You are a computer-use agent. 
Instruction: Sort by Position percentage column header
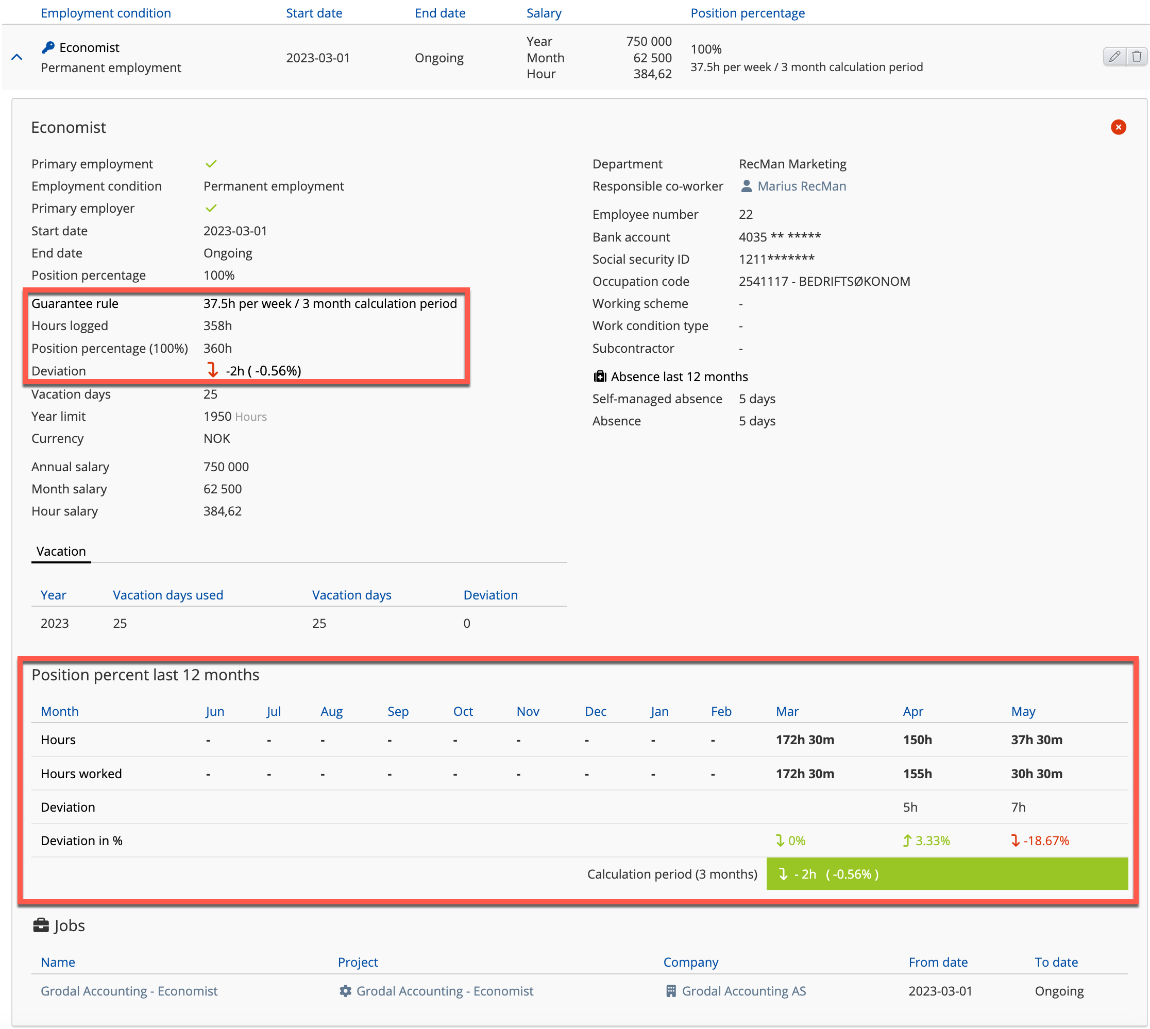click(747, 13)
